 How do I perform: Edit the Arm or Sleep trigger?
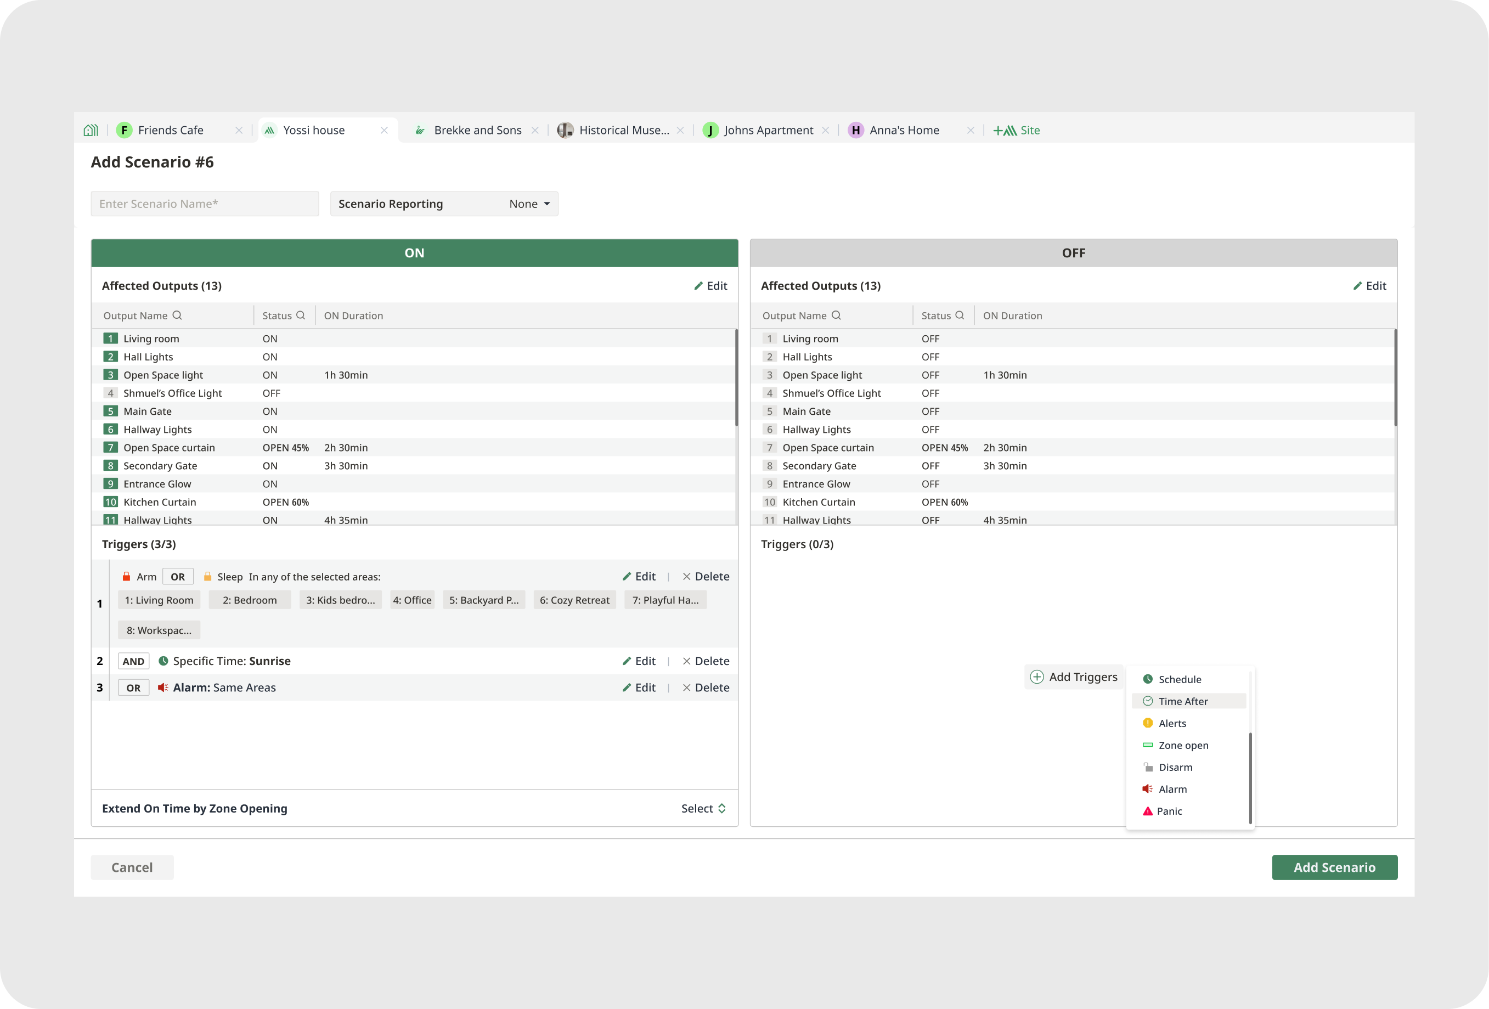(x=639, y=577)
